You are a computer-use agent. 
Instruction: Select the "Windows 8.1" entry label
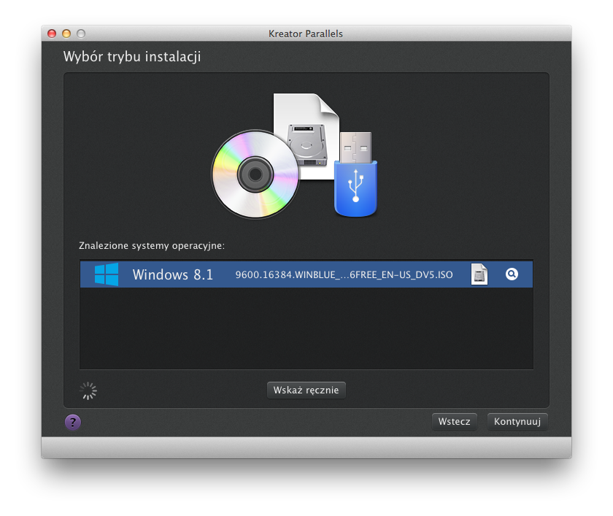point(172,274)
